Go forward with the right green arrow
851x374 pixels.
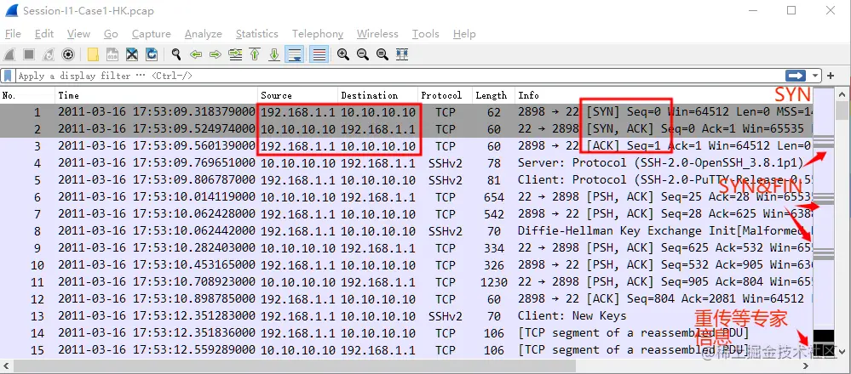[x=216, y=54]
